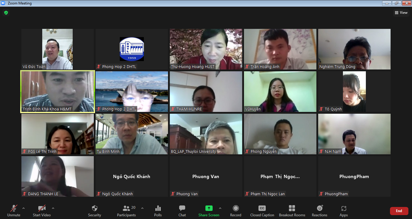The height and width of the screenshot is (219, 412).
Task: Open the View layout menu
Action: [x=401, y=13]
